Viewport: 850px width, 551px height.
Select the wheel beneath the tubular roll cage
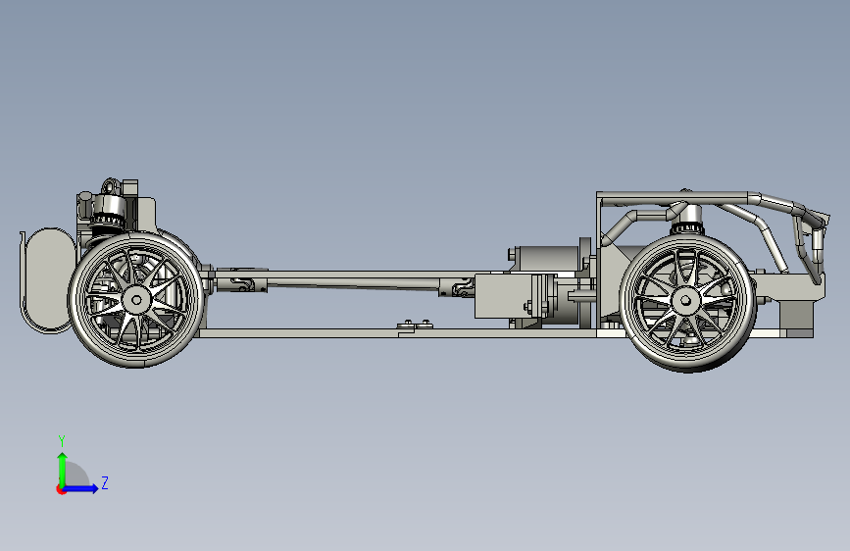pyautogui.click(x=687, y=302)
